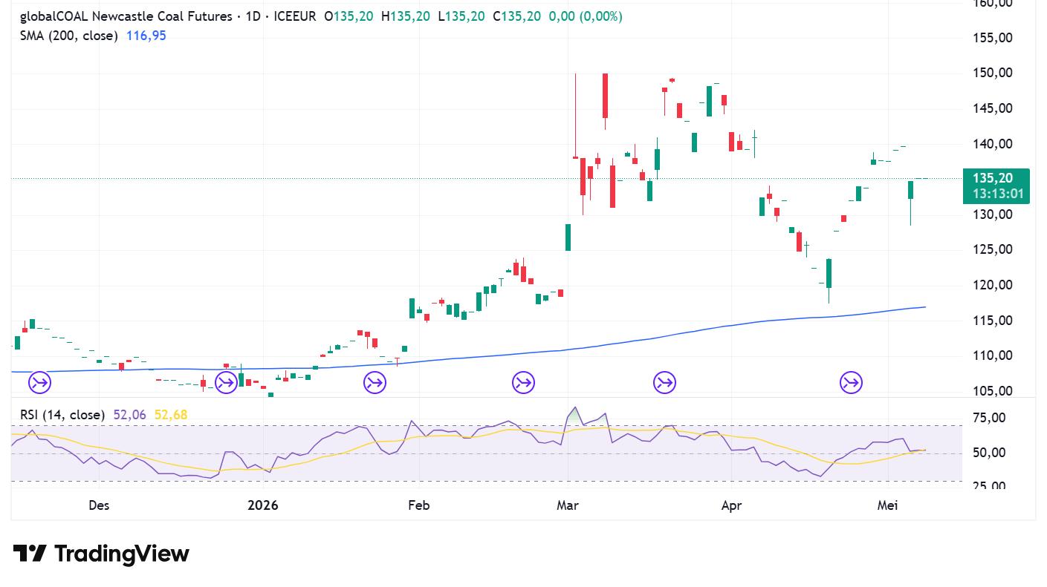The image size is (1047, 587).
Task: Select the RSI (14, close) indicator label
Action: (62, 415)
